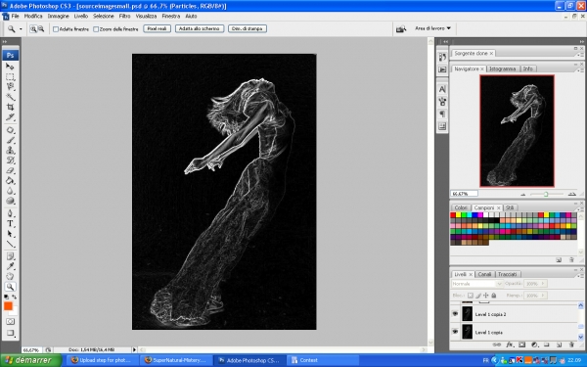
Task: Select the Rectangular Marquee tool
Action: click(10, 76)
